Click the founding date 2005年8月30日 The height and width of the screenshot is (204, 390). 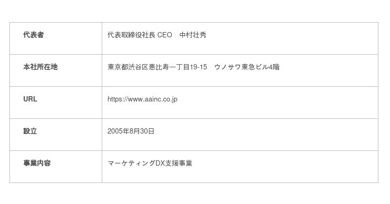pos(131,131)
